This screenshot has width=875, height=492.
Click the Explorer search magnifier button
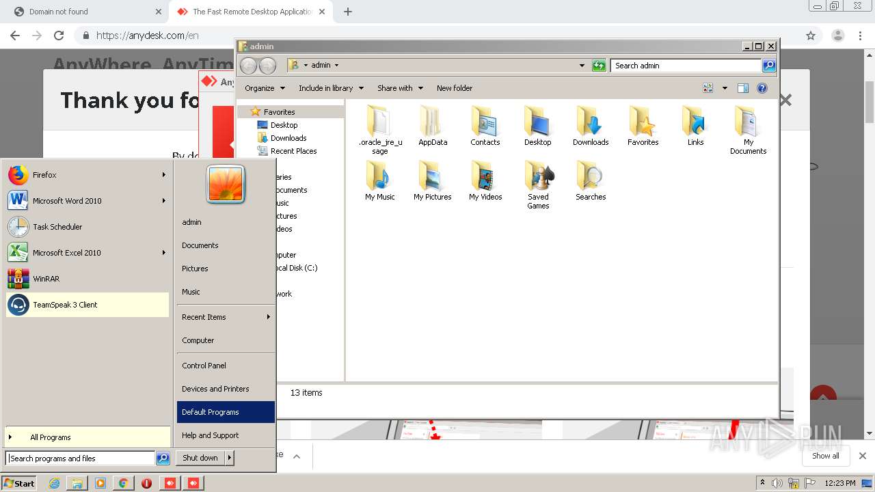tap(769, 66)
